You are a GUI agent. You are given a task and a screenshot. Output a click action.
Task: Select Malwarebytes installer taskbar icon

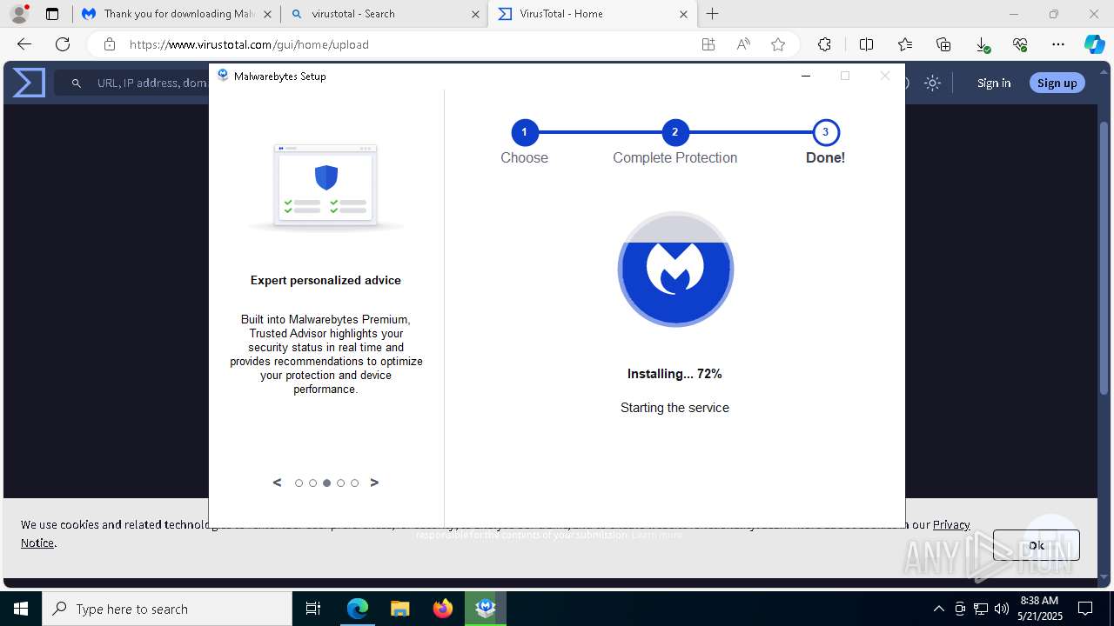[485, 609]
